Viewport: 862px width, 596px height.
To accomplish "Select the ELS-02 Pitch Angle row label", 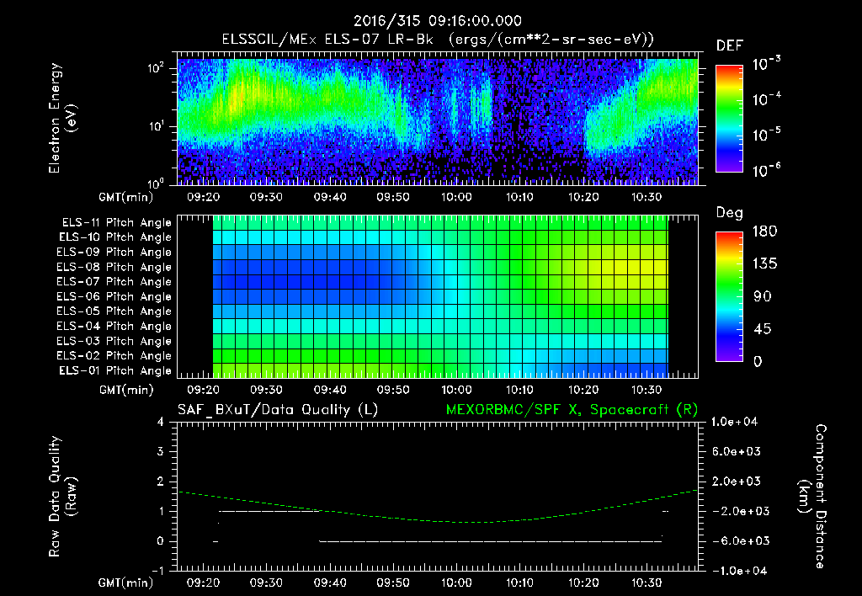I will pyautogui.click(x=114, y=356).
